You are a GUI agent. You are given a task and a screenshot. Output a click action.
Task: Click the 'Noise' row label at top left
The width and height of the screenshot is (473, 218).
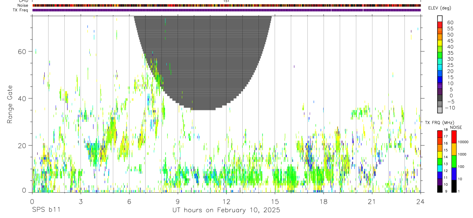(22, 5)
